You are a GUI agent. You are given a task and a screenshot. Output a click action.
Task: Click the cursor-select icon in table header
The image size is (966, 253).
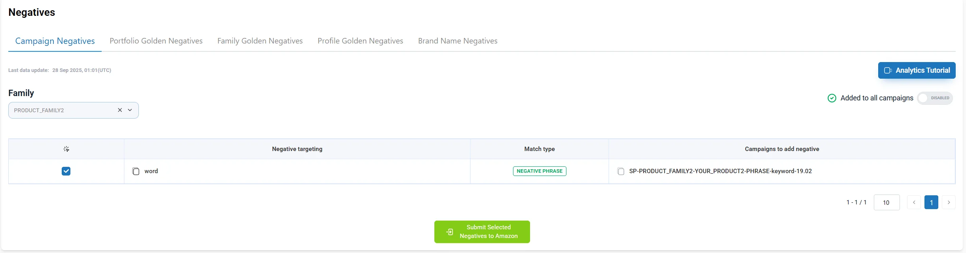pyautogui.click(x=66, y=149)
